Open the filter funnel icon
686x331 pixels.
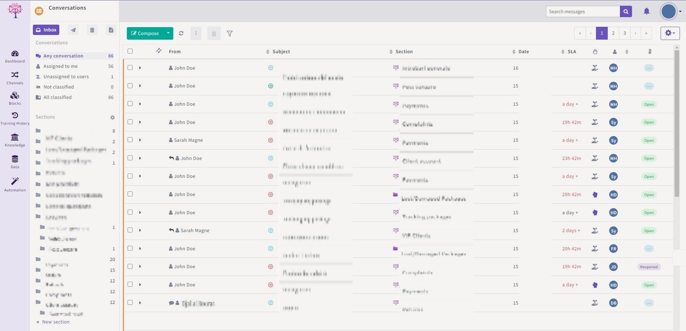tap(230, 34)
